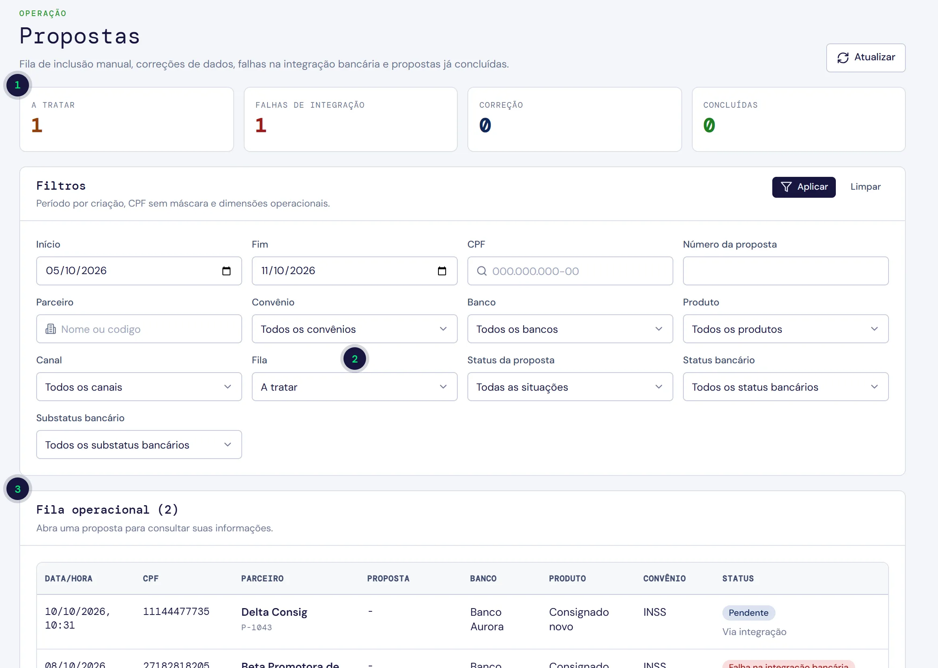Select the Correção summary card
The image size is (938, 668).
tap(574, 119)
